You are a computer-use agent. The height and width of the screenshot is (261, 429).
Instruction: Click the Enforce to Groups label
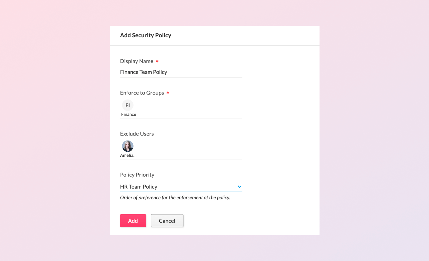coord(142,93)
